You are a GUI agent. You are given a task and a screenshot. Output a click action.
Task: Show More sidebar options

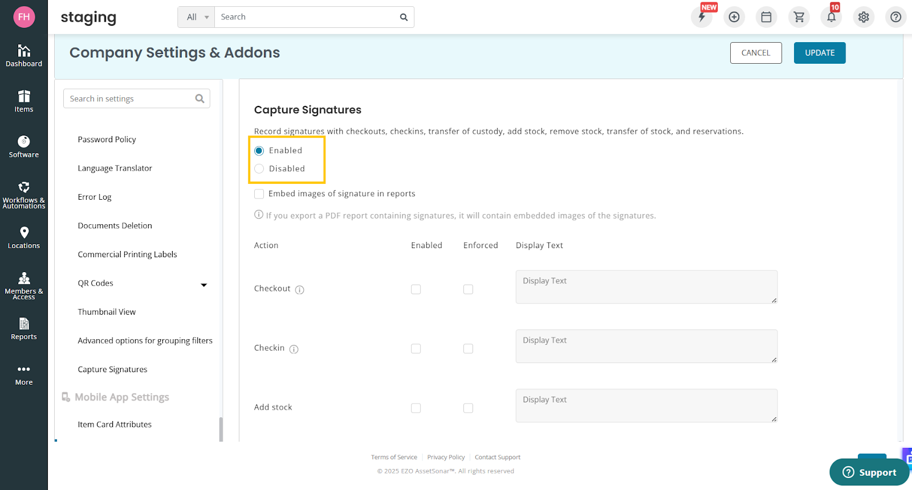pos(24,375)
